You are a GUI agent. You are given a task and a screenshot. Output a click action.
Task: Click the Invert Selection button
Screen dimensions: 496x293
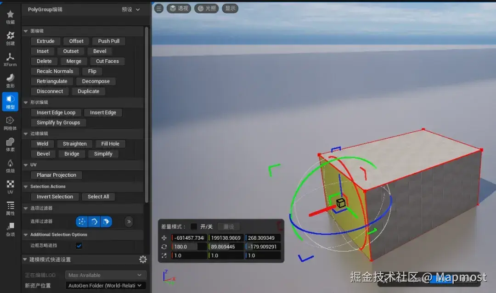(x=55, y=197)
